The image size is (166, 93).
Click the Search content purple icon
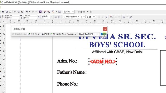click(x=40, y=12)
